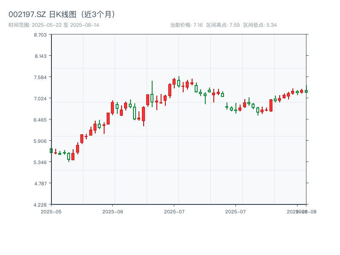Click the 002197.SZ chart title
The width and height of the screenshot is (340, 255).
(62, 14)
